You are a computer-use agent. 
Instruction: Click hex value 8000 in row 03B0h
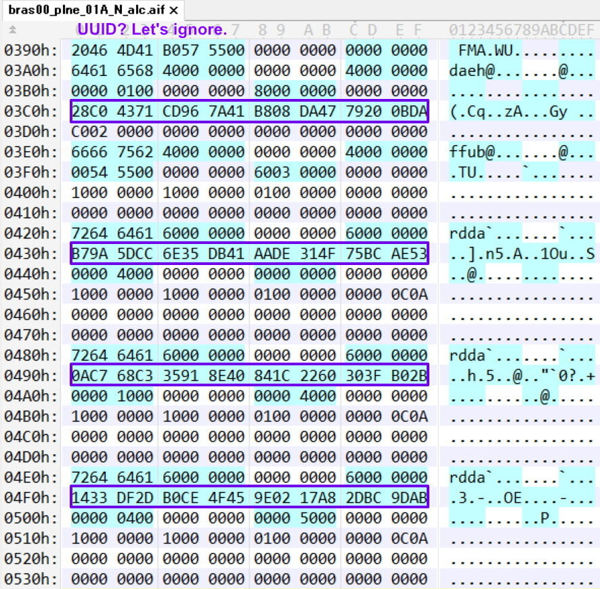pyautogui.click(x=272, y=91)
